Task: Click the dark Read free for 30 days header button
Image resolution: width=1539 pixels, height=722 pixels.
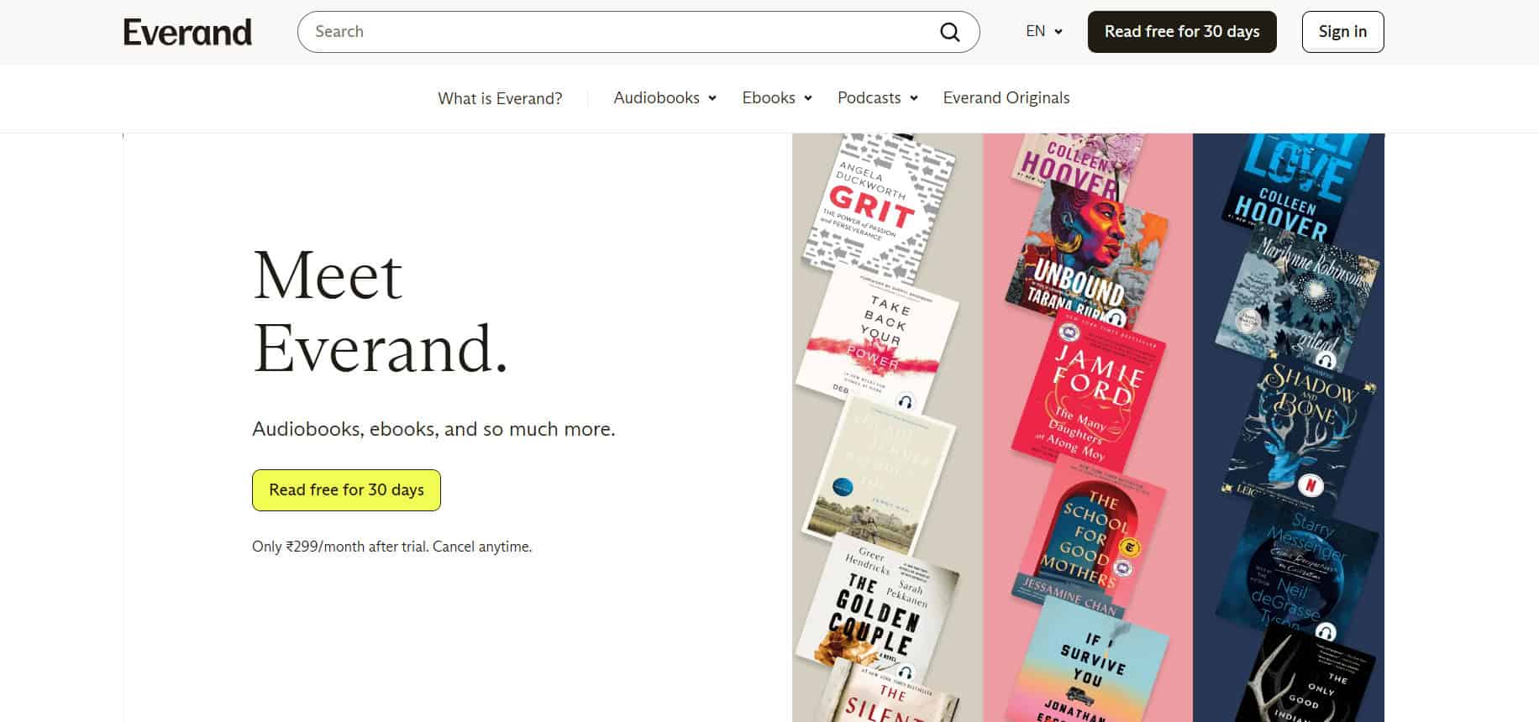Action: pyautogui.click(x=1181, y=32)
